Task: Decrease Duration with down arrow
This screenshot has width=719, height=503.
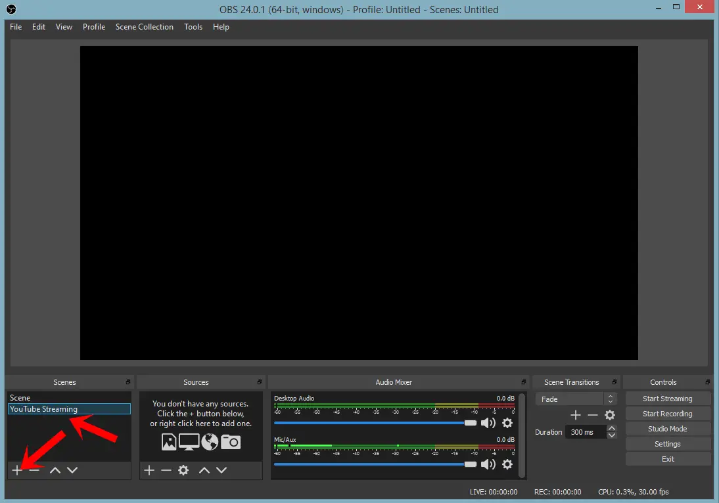Action: (x=612, y=435)
